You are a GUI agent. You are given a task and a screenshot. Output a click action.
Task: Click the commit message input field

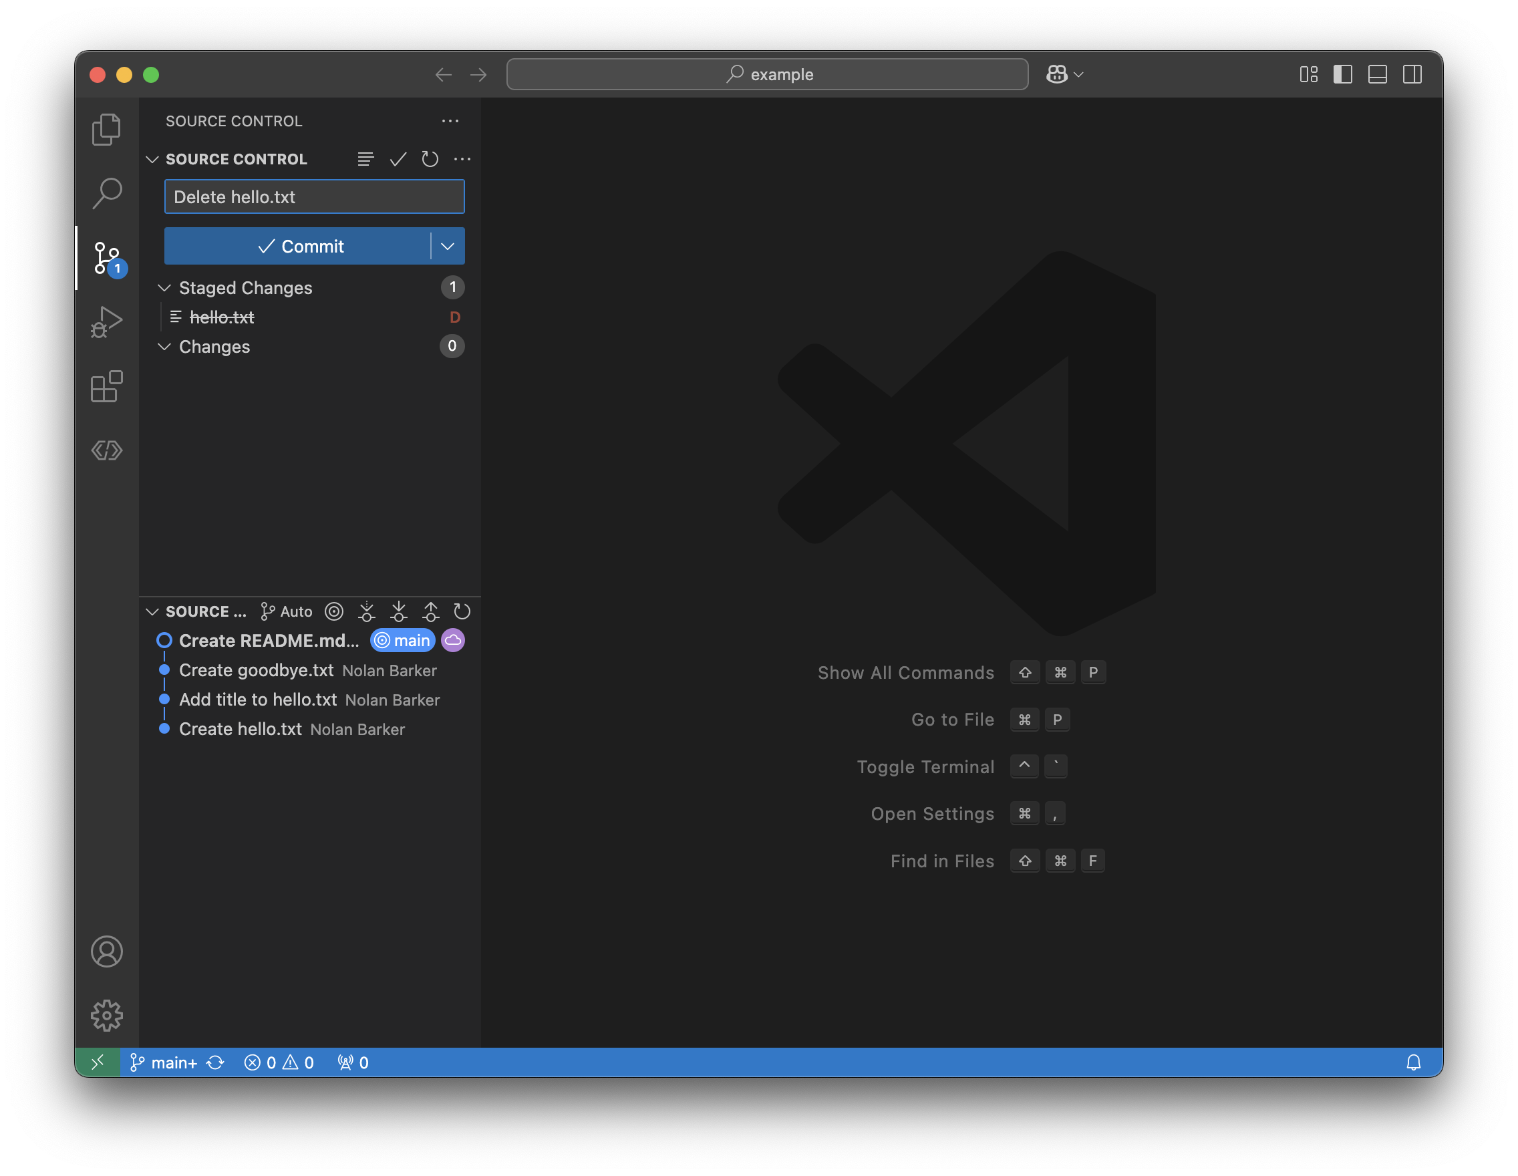pos(314,196)
